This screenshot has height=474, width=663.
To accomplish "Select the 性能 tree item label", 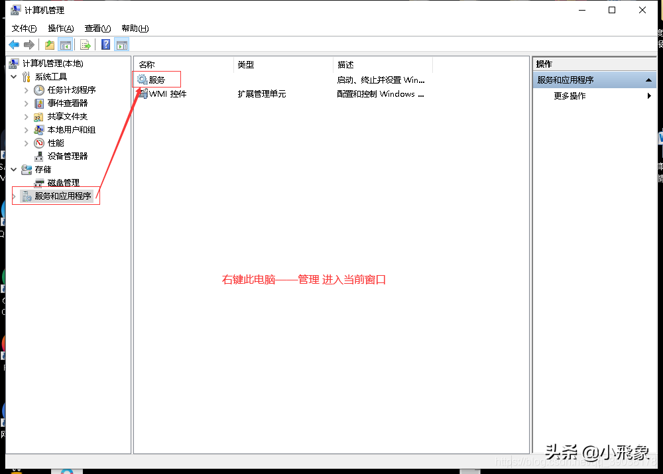I will 56,143.
